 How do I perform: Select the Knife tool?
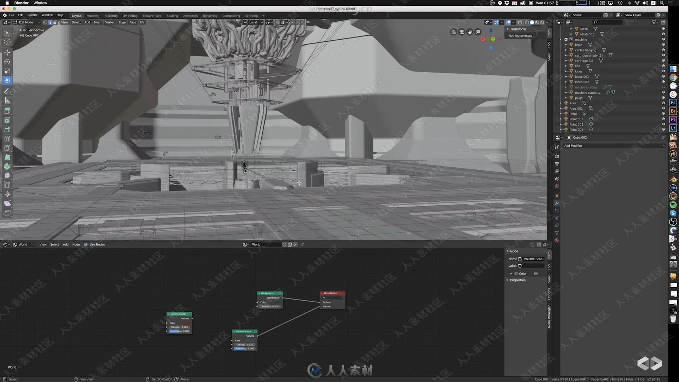click(x=7, y=148)
